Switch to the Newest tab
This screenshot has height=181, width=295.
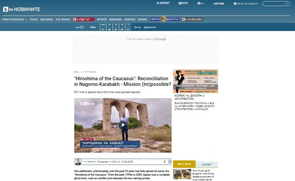[x=207, y=164]
